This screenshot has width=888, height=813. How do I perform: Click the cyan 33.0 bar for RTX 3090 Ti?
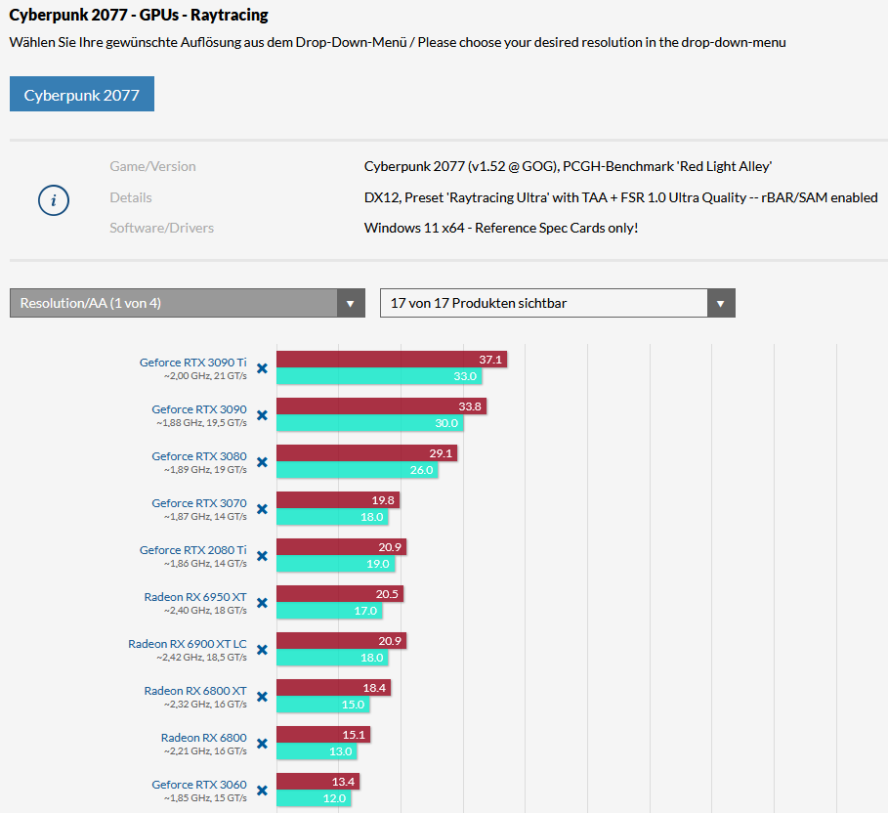379,376
